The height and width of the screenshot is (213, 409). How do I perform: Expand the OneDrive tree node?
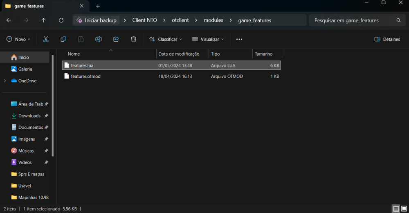[5, 81]
